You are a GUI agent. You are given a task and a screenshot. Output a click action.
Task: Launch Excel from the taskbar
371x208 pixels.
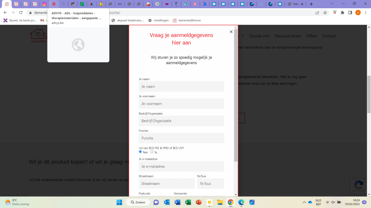click(188, 202)
